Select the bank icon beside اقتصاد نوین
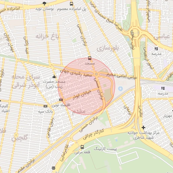The height and width of the screenshot is (173, 173). pos(61,100)
